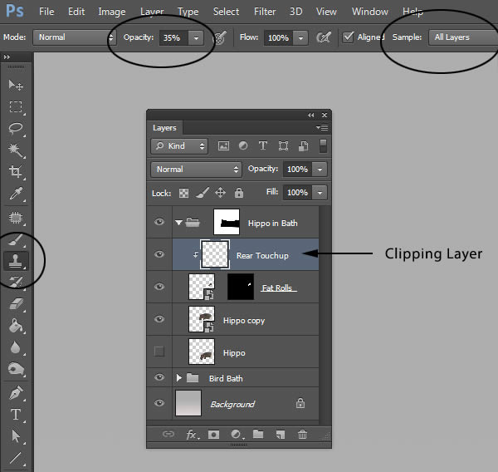
Task: Select the Clone Stamp tool
Action: point(16,261)
